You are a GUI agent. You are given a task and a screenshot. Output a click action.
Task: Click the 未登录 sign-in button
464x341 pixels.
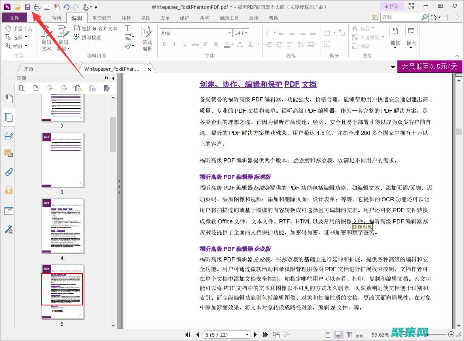pos(391,6)
